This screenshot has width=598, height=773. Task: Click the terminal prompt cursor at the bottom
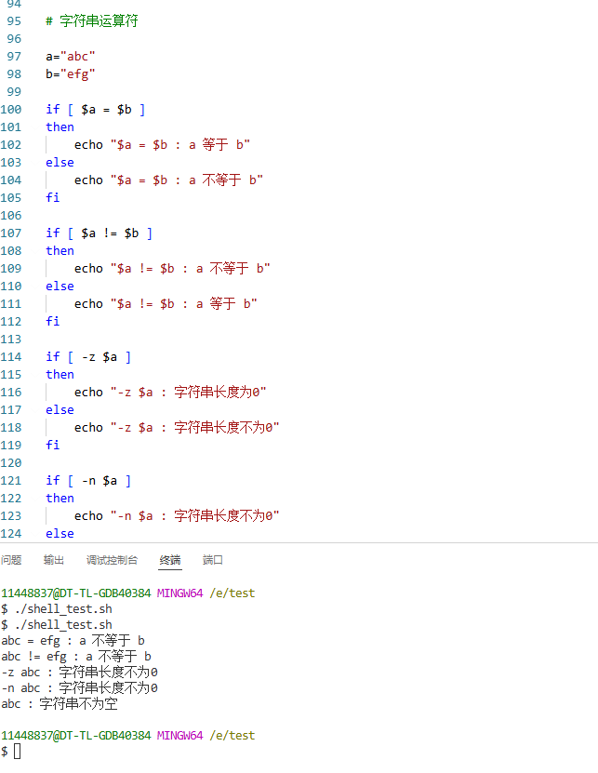click(18, 752)
